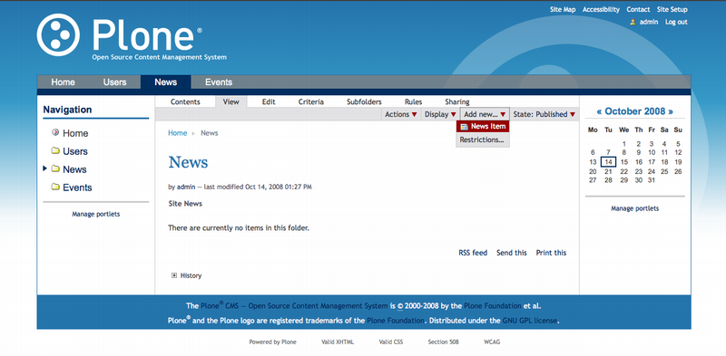Click the Valid CSS link
726x356 pixels.
pos(391,342)
